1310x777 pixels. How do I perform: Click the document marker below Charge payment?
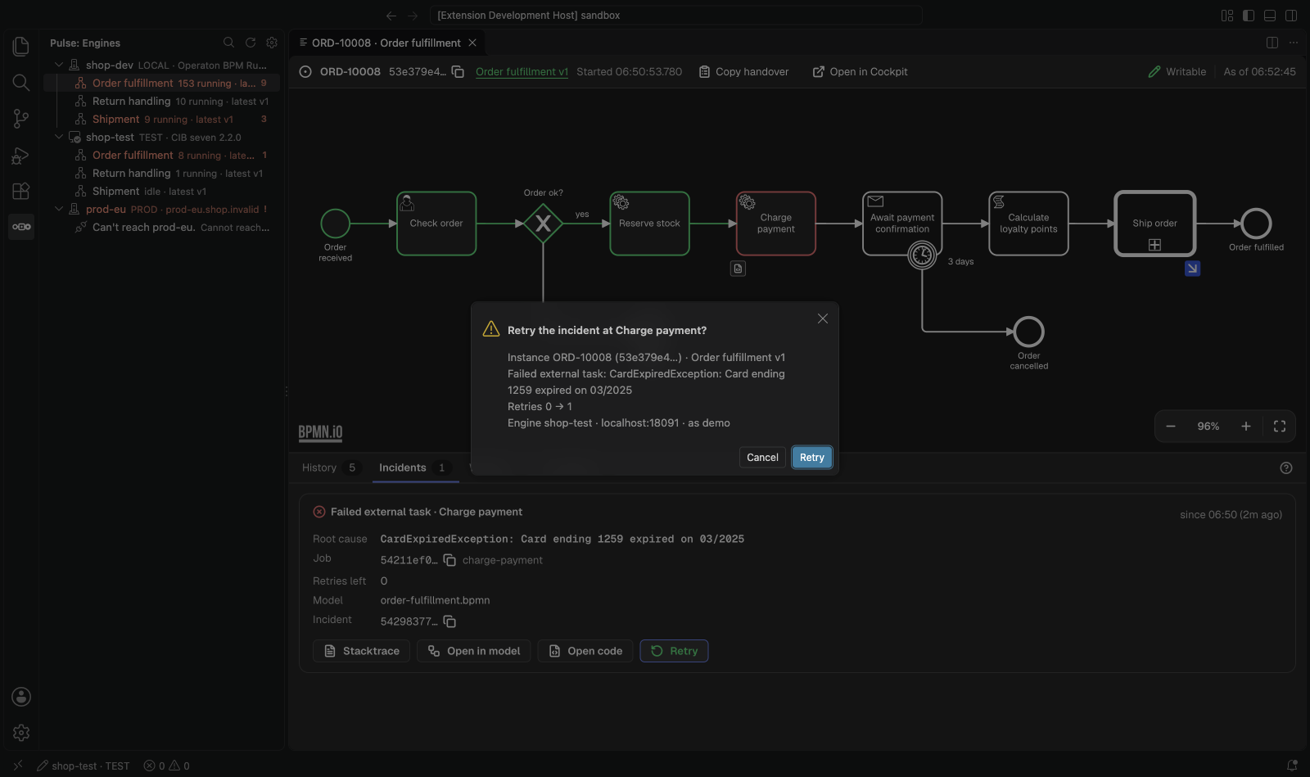point(739,269)
